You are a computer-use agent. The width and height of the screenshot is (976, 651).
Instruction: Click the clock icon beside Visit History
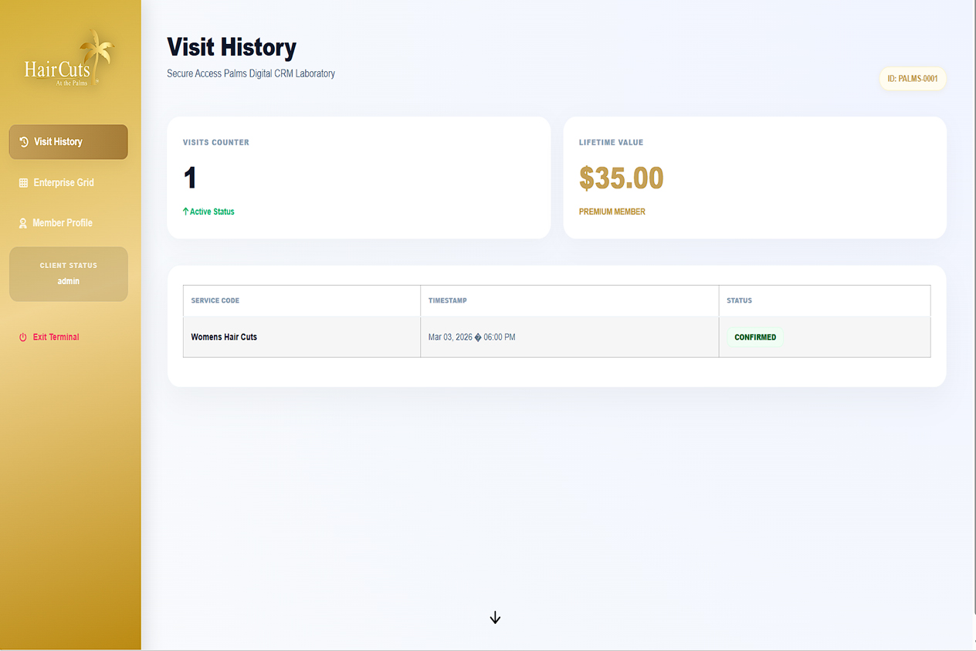click(x=24, y=142)
